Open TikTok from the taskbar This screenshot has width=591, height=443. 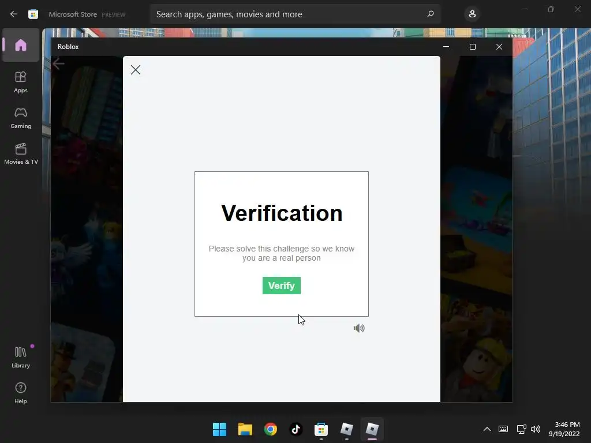(296, 429)
